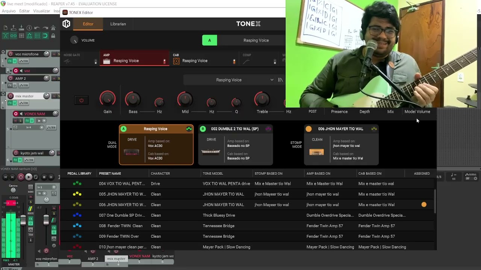Select the '008 Fender TWIN Clean' preset row
This screenshot has width=481, height=270.
click(x=248, y=226)
